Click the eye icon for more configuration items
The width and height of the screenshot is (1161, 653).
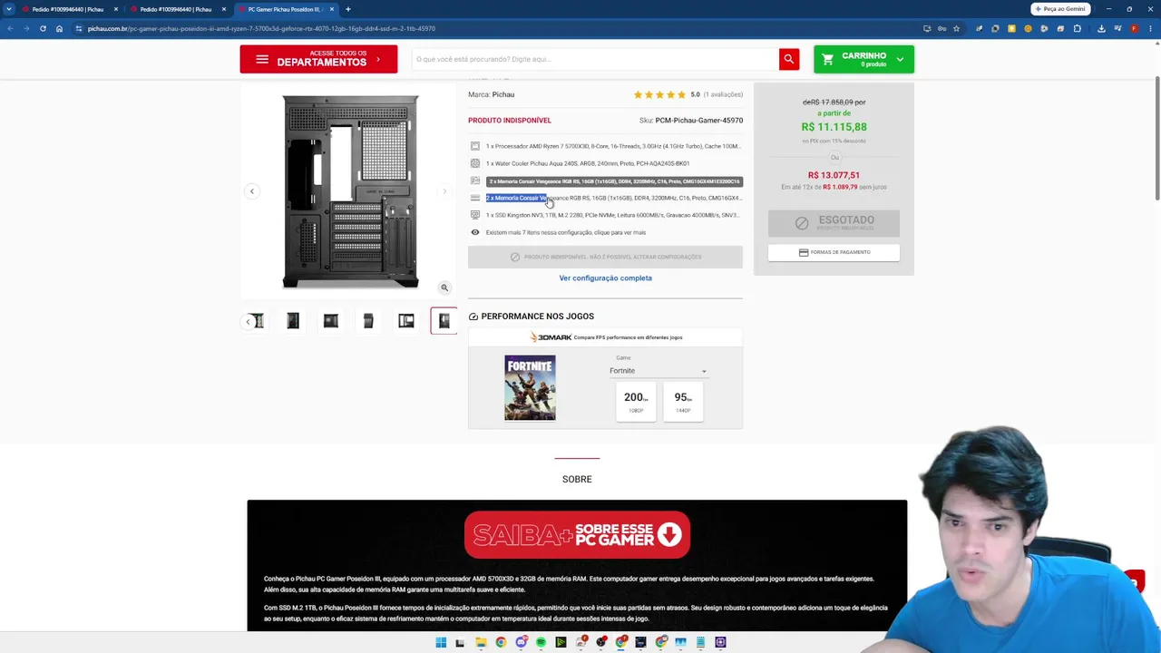click(474, 232)
